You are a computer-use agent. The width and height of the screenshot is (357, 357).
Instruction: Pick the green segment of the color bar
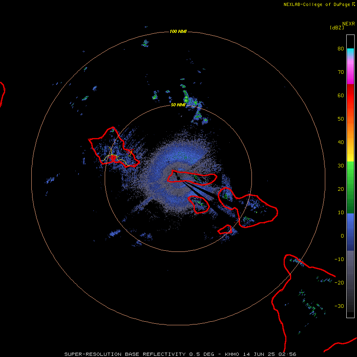click(x=350, y=187)
